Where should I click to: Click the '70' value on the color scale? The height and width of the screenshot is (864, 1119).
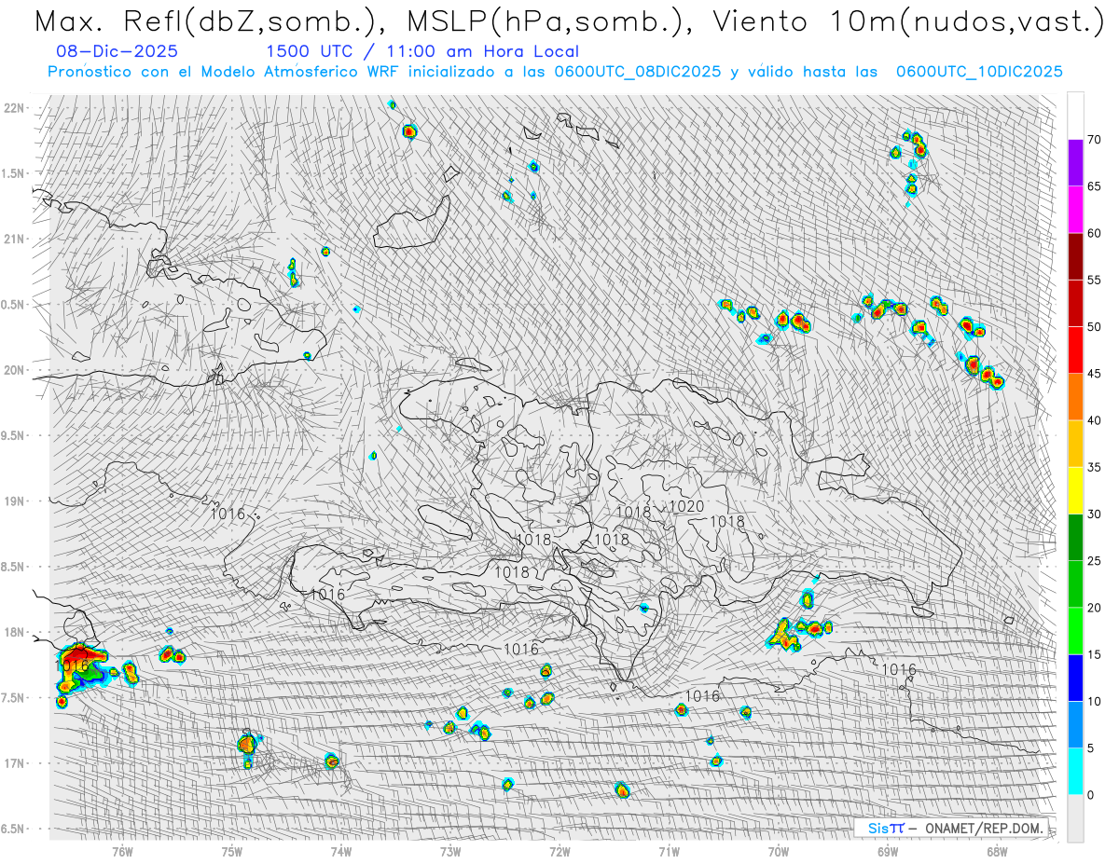pos(1094,140)
